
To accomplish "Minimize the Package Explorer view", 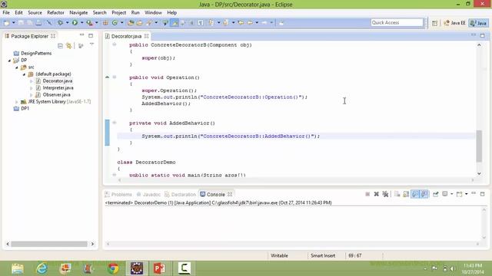I will 82,35.
